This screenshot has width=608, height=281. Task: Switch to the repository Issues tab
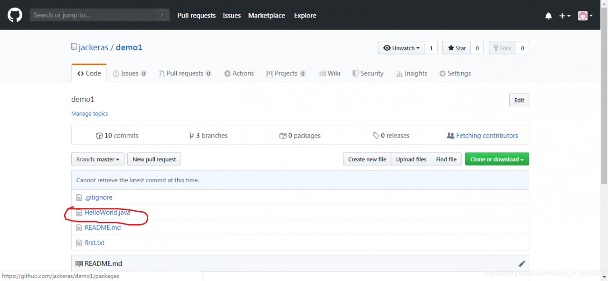click(130, 73)
